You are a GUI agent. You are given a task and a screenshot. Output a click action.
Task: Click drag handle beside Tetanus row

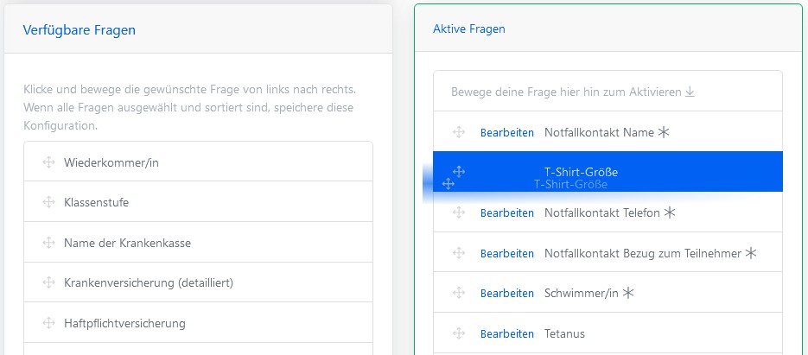459,333
